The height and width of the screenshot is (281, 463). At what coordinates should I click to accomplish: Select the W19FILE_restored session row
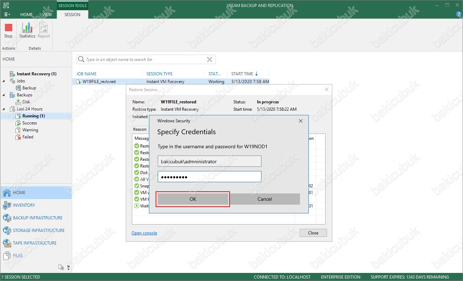pyautogui.click(x=171, y=82)
